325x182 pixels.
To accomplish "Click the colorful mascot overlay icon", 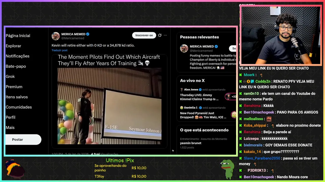I will (15, 169).
